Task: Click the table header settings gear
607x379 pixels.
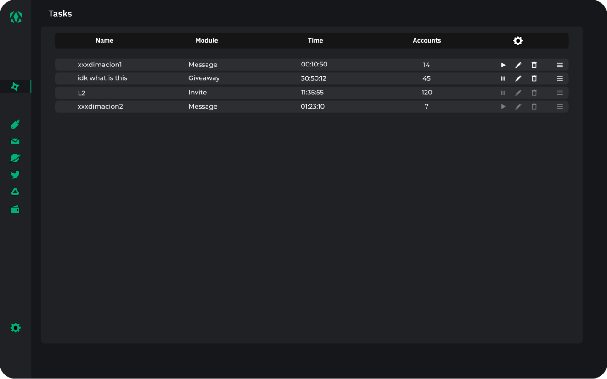Action: (518, 41)
